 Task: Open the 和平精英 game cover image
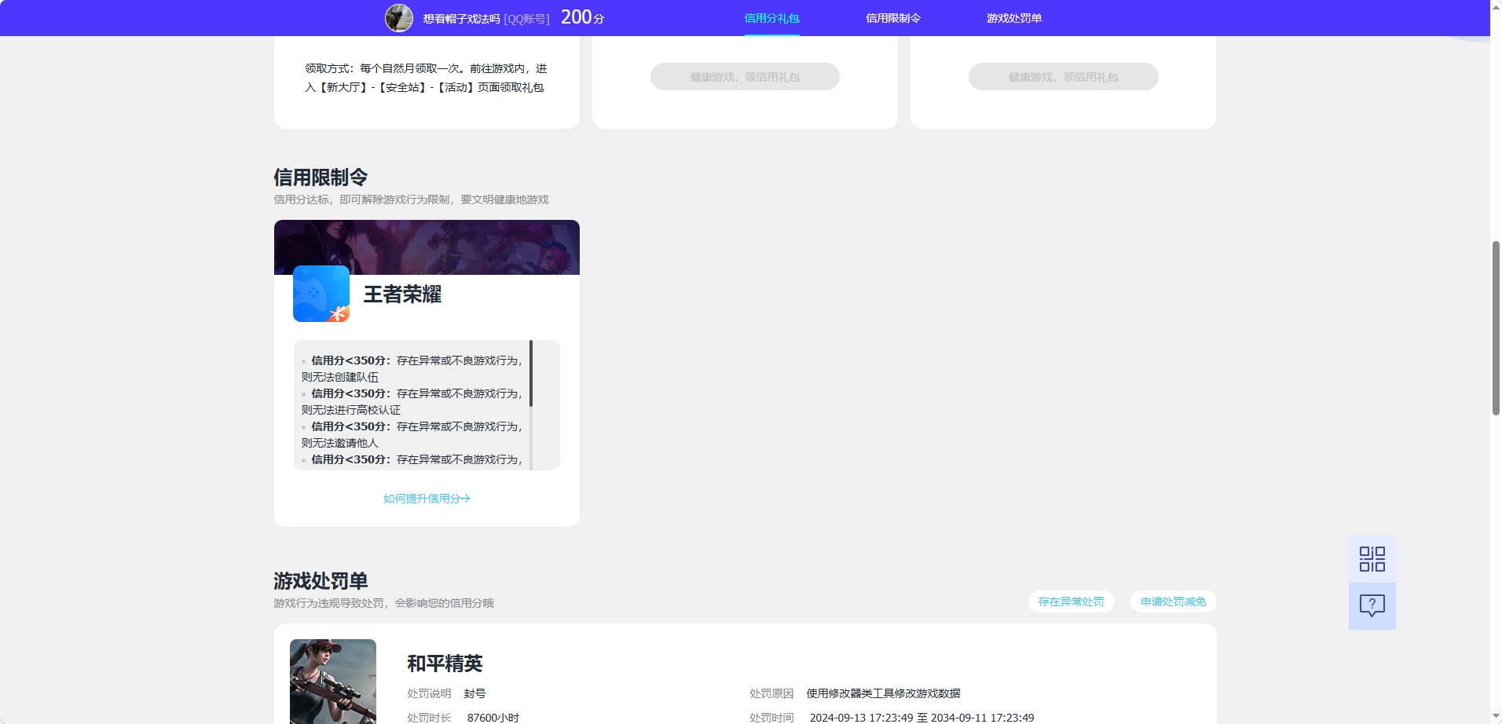333,681
